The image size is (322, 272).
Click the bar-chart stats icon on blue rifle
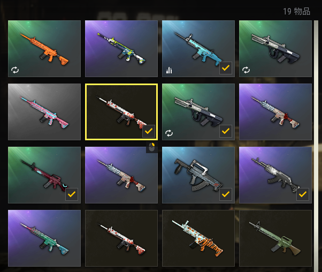[x=169, y=70]
